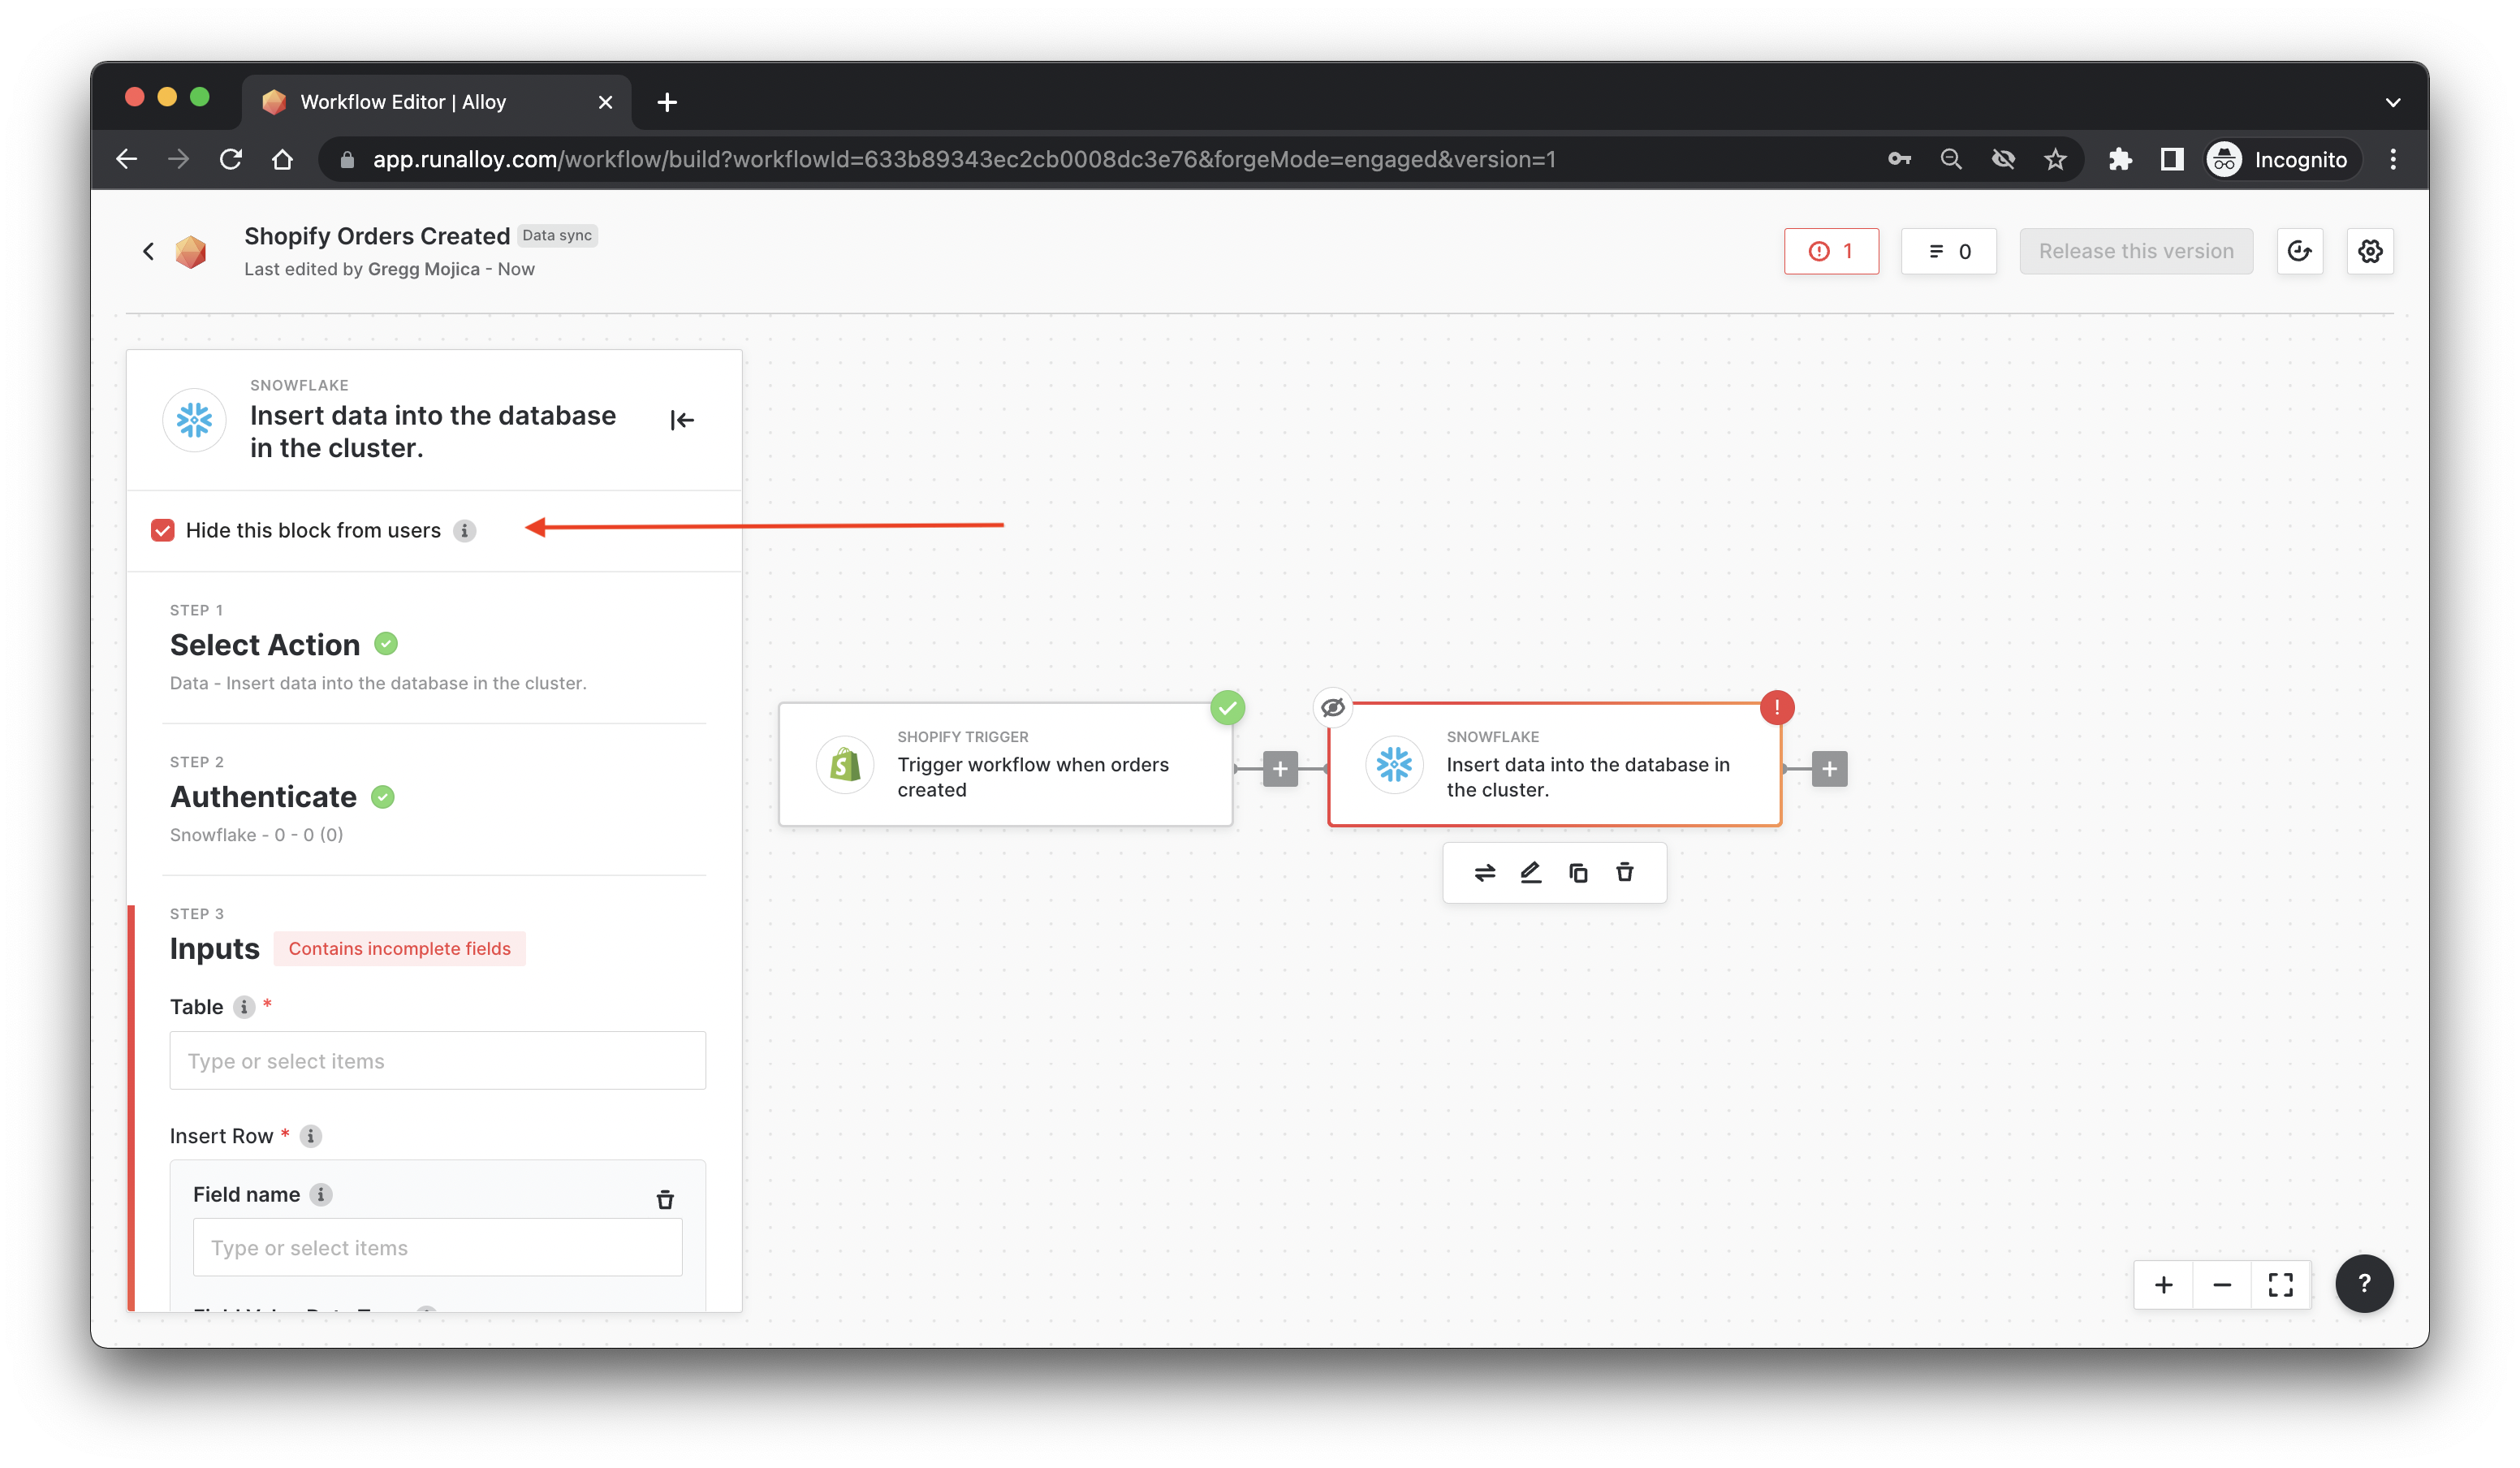Zoom in on the workflow canvas

pos(2164,1285)
